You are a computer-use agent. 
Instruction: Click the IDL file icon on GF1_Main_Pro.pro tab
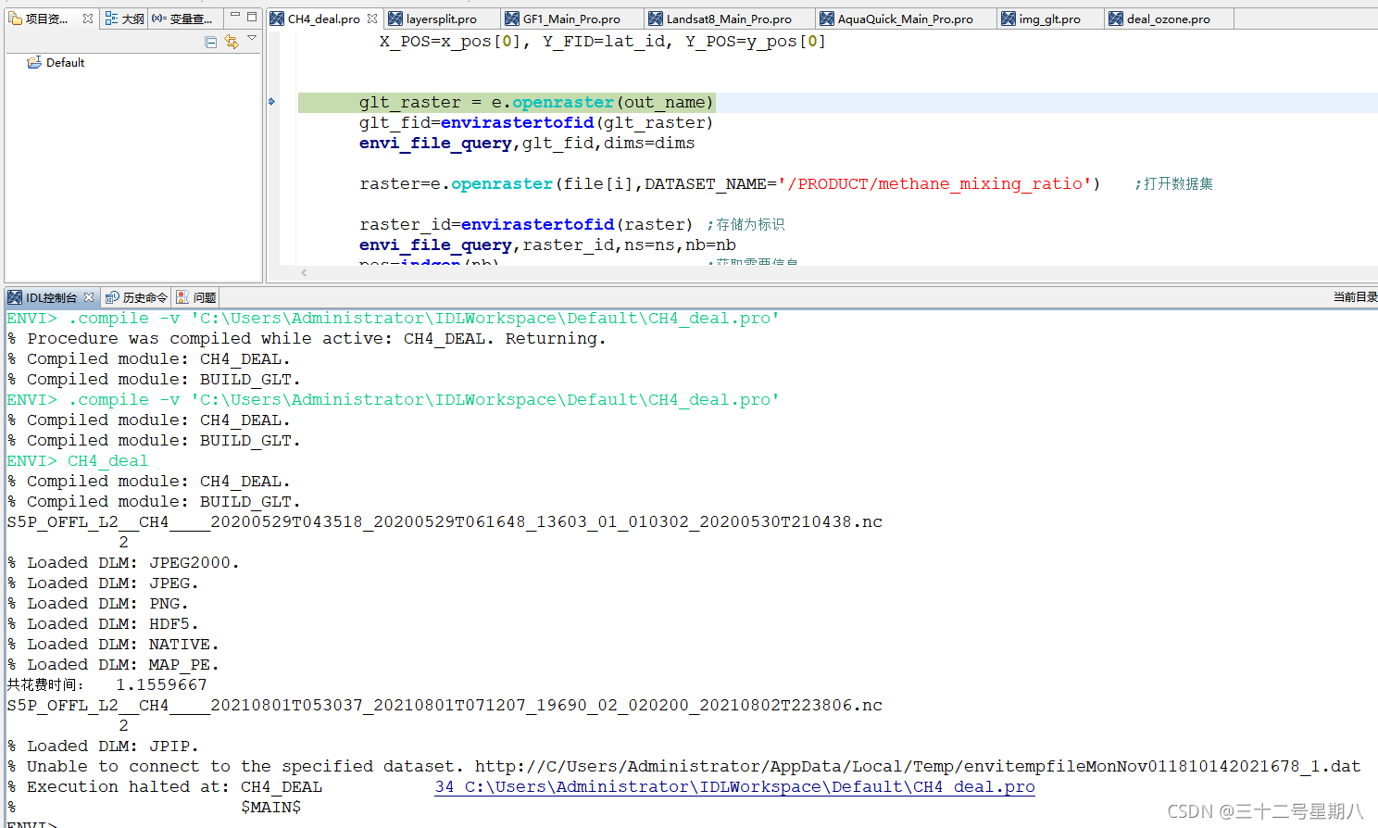pos(512,19)
